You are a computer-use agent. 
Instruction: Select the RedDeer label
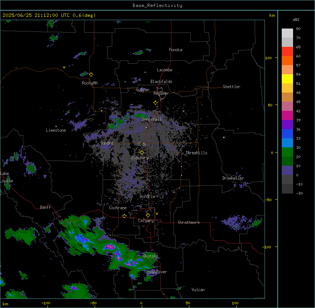click(x=161, y=93)
